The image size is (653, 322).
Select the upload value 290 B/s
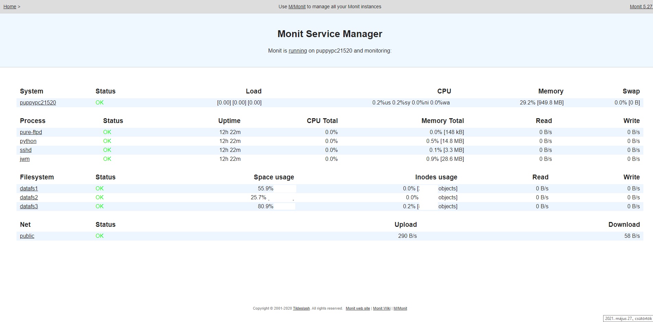pyautogui.click(x=407, y=236)
